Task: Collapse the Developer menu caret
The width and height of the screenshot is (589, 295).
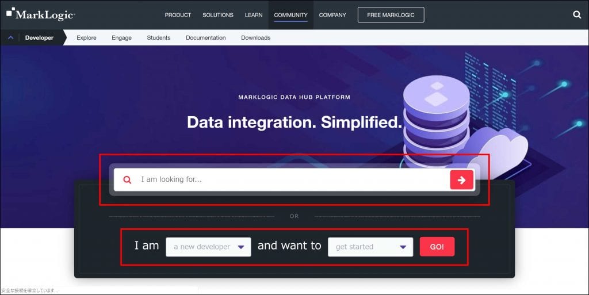Action: 10,38
